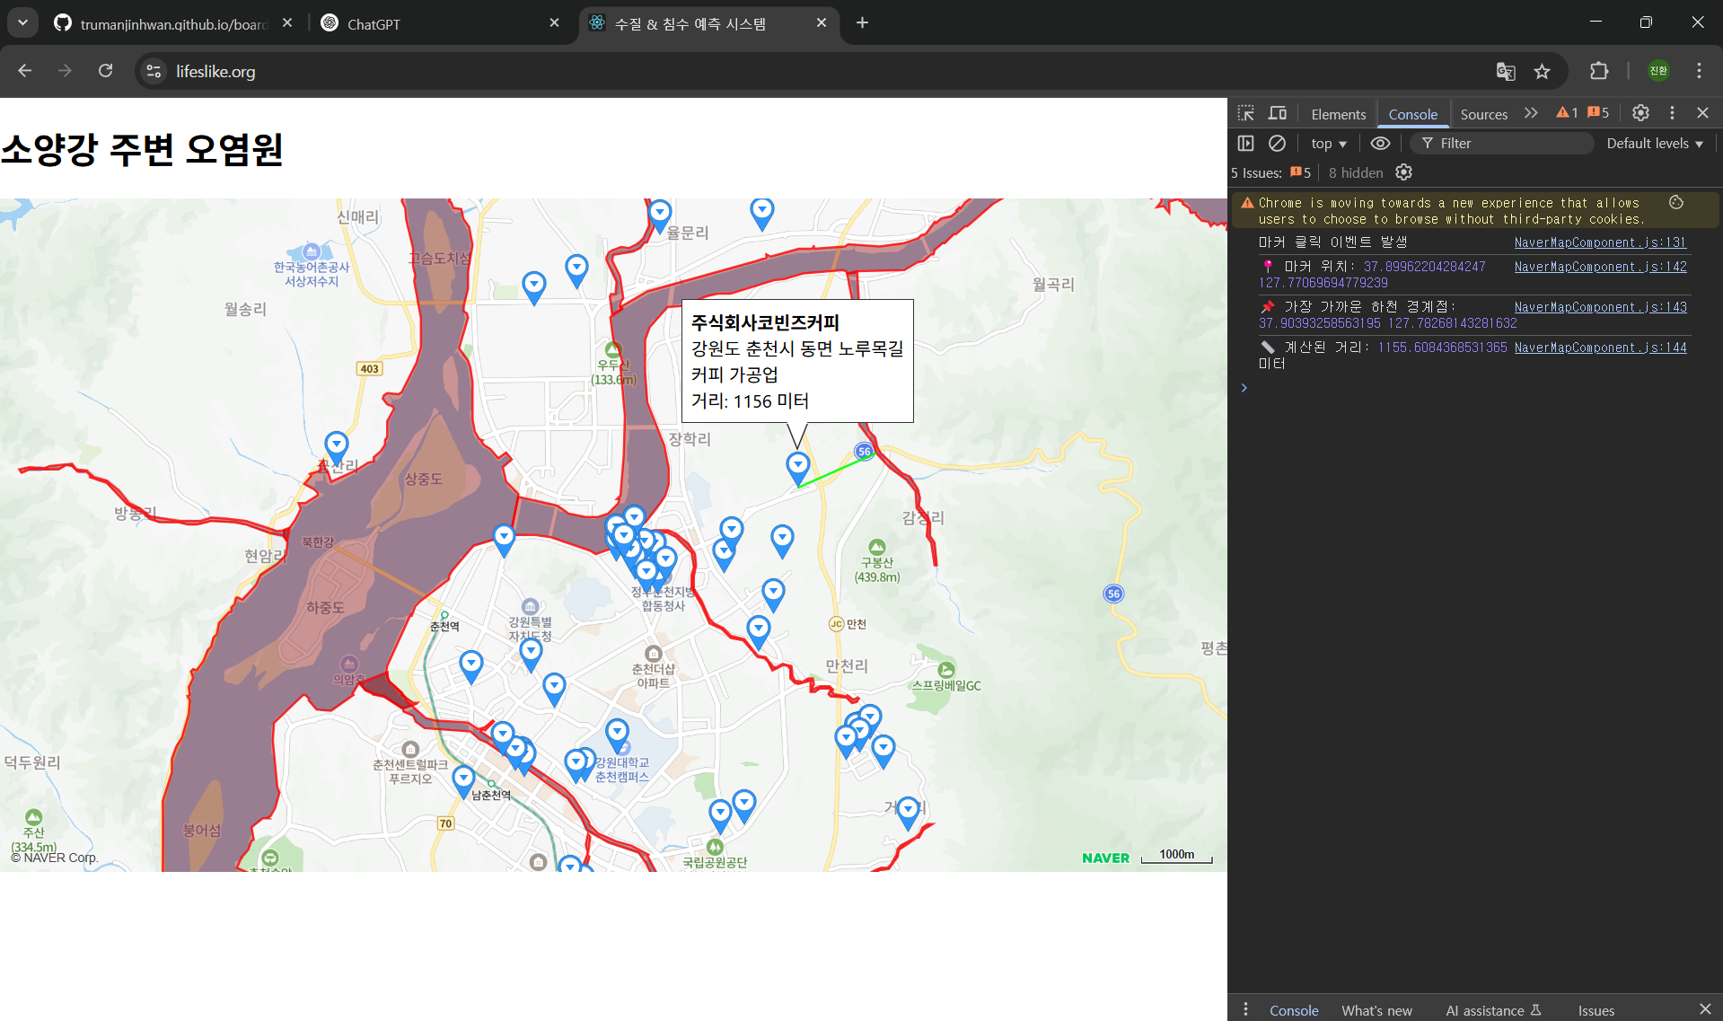Select the bottom drawer Console tab

pos(1294,1010)
